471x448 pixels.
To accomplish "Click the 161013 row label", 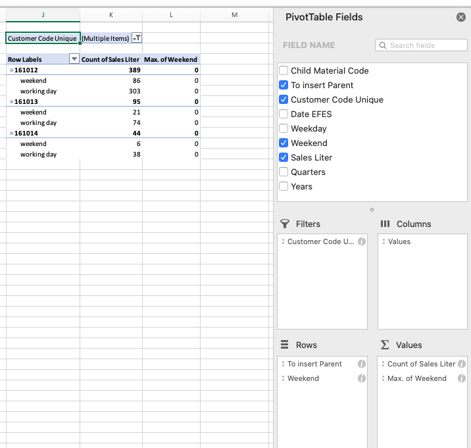I will click(x=26, y=101).
